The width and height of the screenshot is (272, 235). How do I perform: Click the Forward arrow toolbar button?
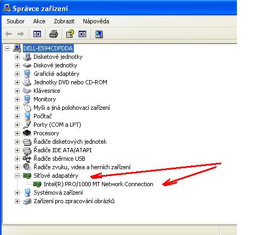pos(21,34)
